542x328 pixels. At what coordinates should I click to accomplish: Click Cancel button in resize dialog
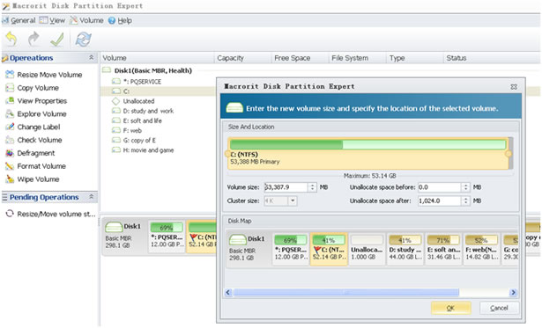(499, 308)
